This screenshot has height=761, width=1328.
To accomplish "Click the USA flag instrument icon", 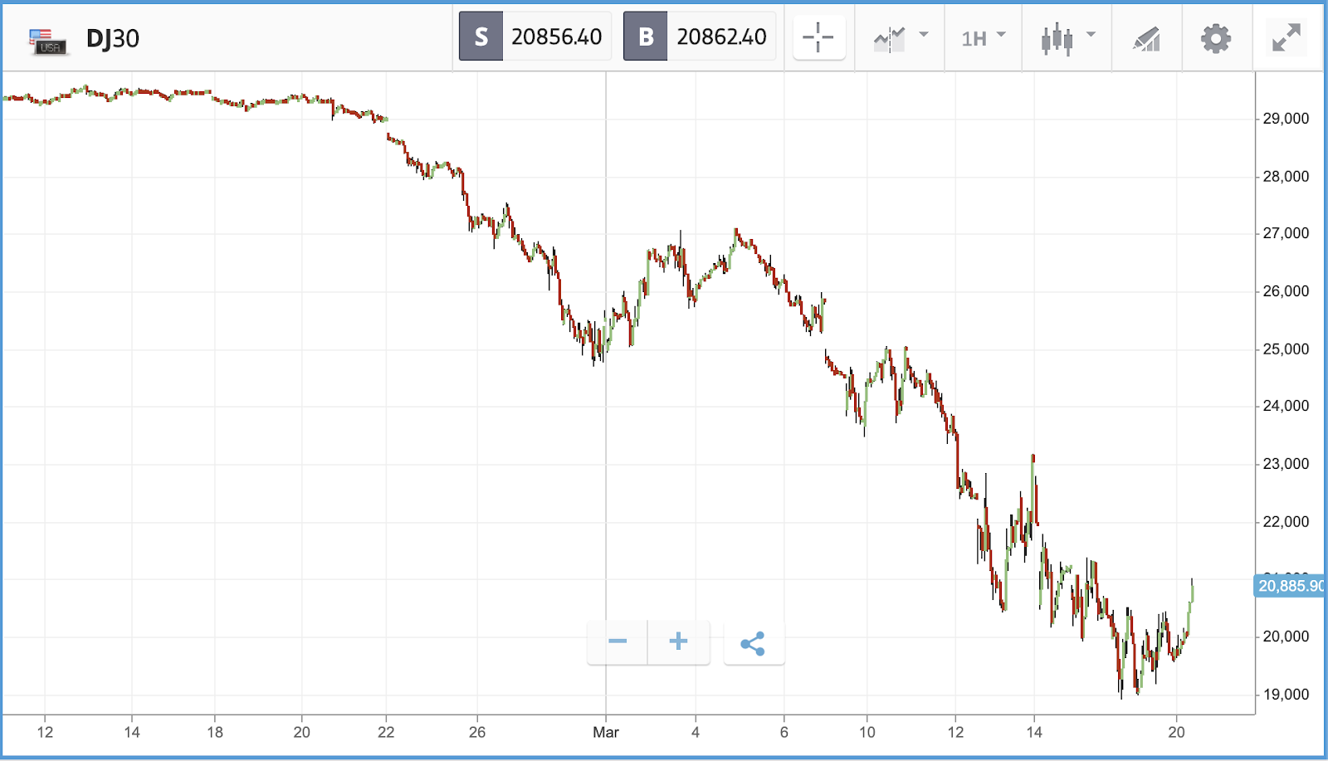I will 48,41.
